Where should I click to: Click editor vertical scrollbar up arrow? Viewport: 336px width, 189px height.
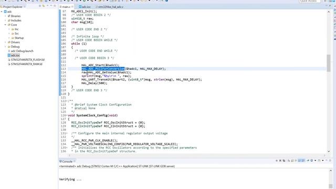pos(329,12)
